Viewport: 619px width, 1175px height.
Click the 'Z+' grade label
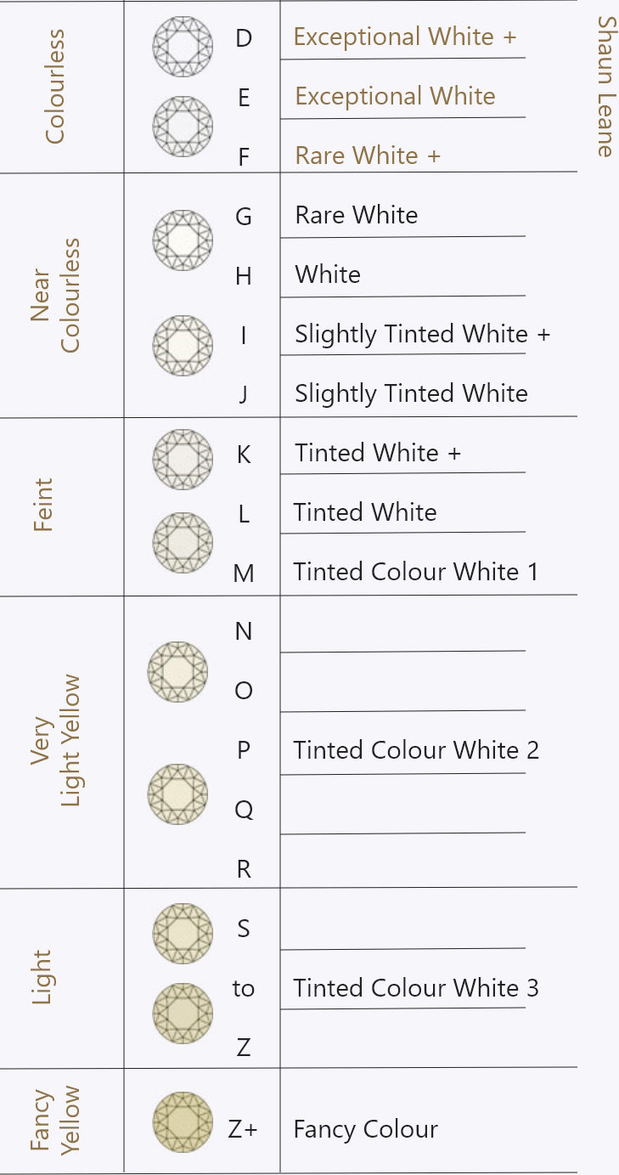tap(243, 1129)
